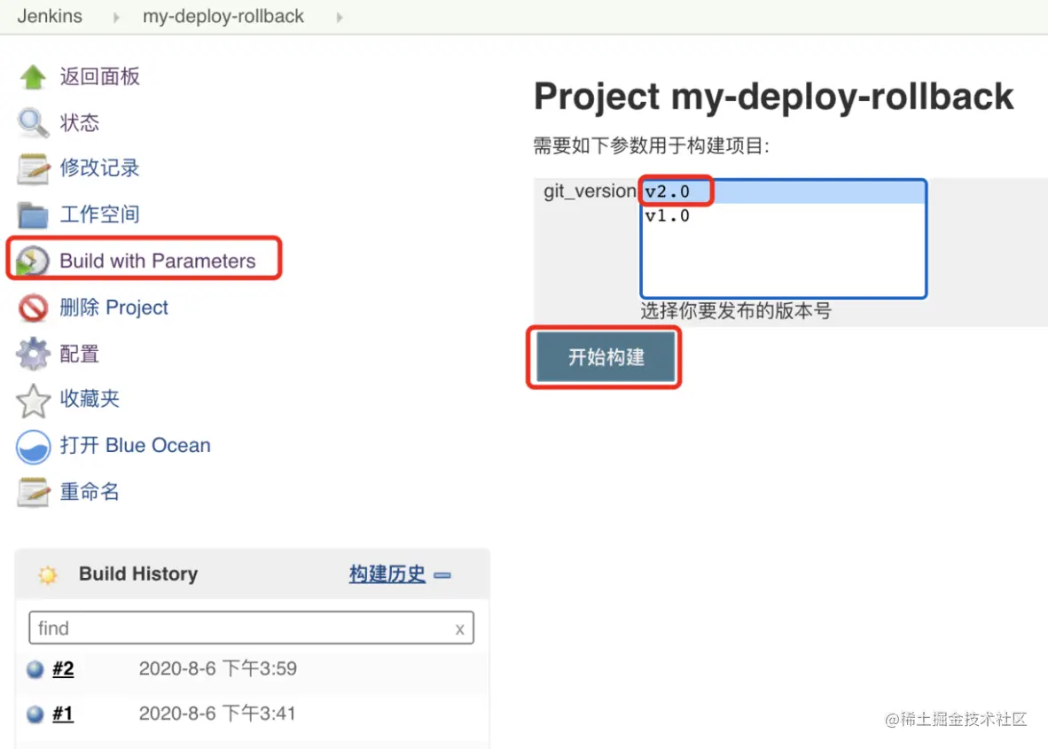Viewport: 1048px width, 749px height.
Task: Click Jenkins in the breadcrumb
Action: coord(50,16)
